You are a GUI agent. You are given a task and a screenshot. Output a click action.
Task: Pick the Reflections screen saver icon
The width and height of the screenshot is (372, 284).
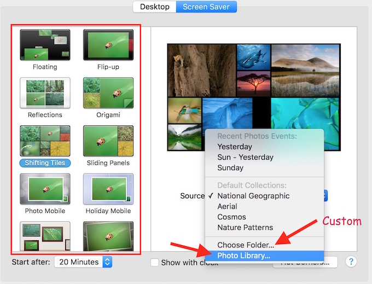click(45, 92)
